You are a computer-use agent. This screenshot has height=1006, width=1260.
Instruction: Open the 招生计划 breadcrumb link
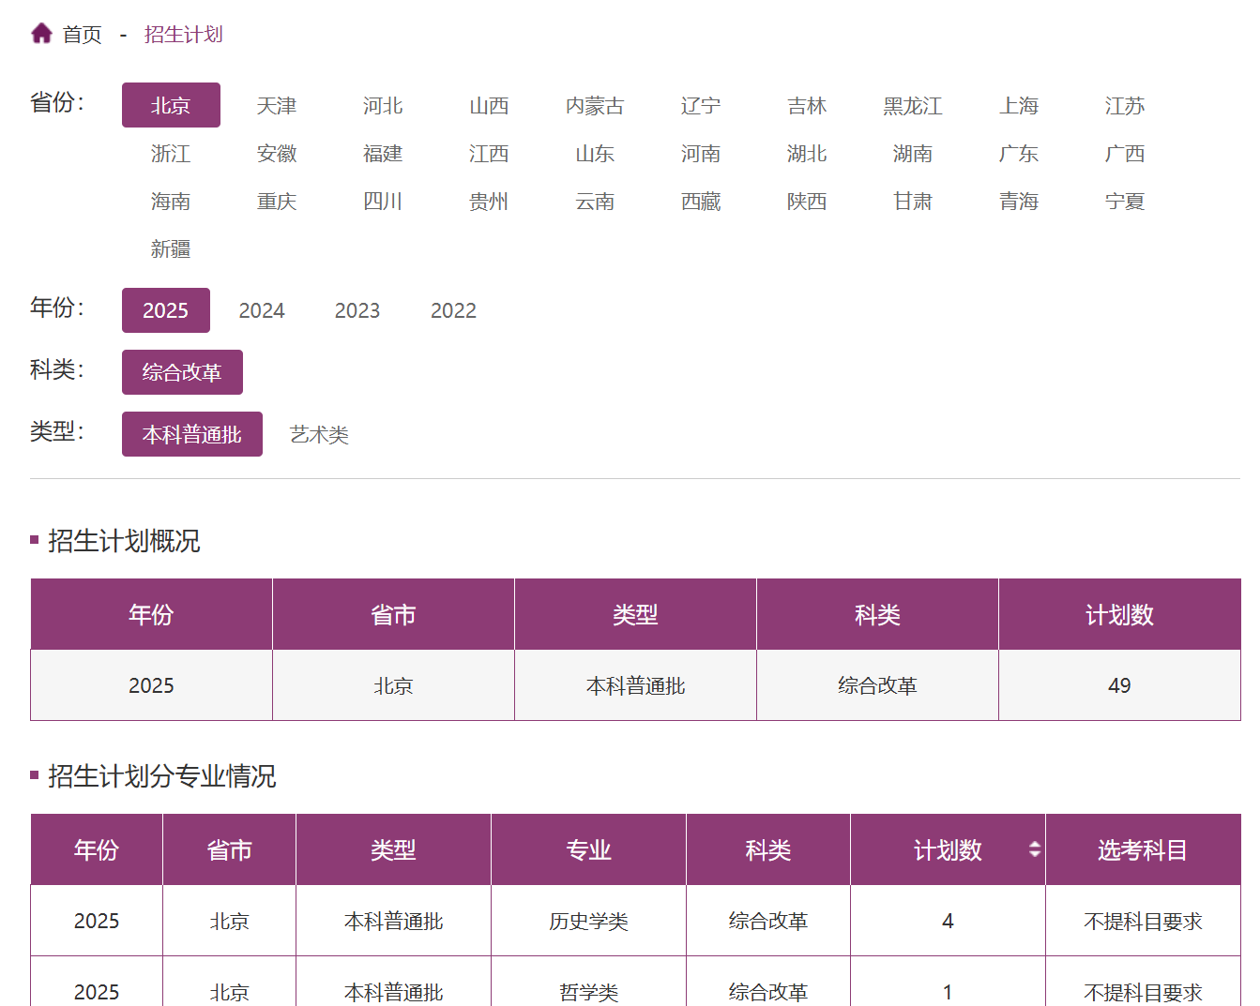[x=183, y=35]
